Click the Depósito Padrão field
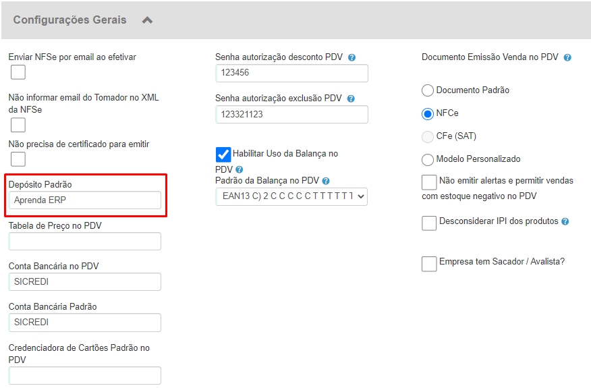Viewport: 591px width, 388px height. point(85,200)
